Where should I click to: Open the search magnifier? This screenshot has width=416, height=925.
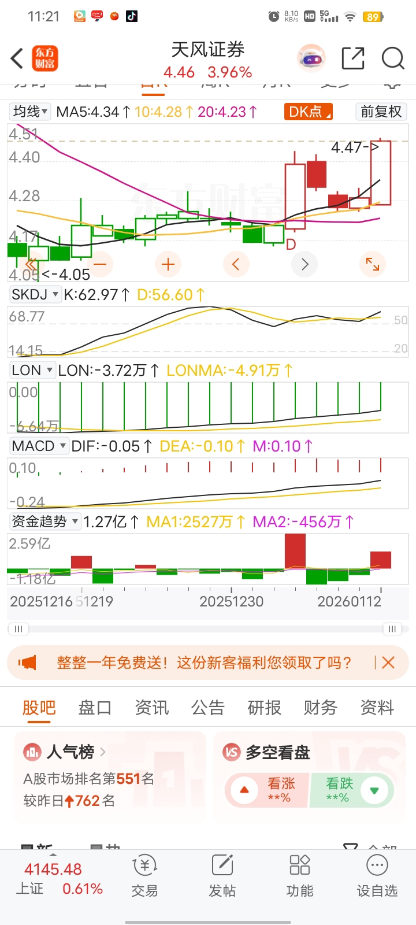[393, 58]
